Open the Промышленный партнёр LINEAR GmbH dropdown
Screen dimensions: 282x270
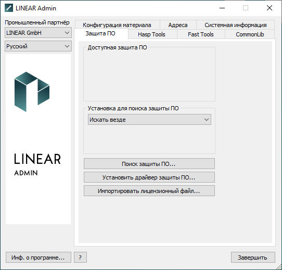pyautogui.click(x=38, y=33)
